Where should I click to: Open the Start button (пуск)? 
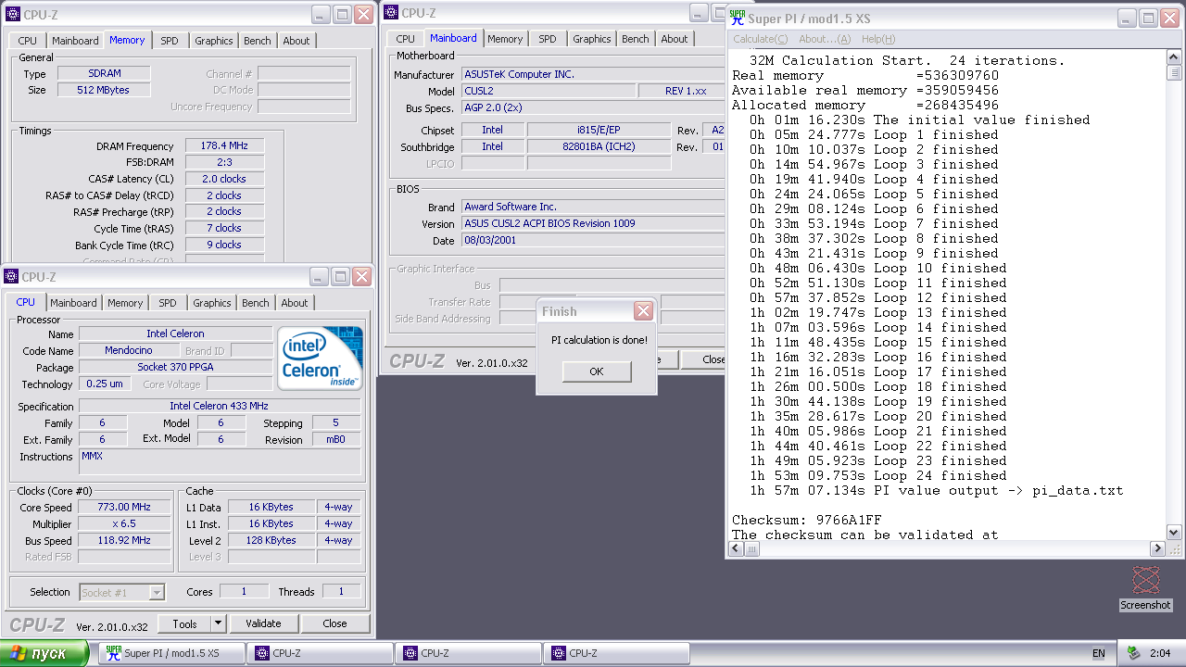[44, 653]
